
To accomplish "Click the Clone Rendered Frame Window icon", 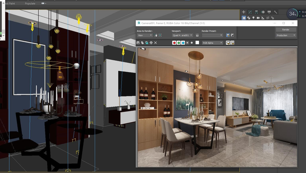I will pyautogui.click(x=147, y=43).
